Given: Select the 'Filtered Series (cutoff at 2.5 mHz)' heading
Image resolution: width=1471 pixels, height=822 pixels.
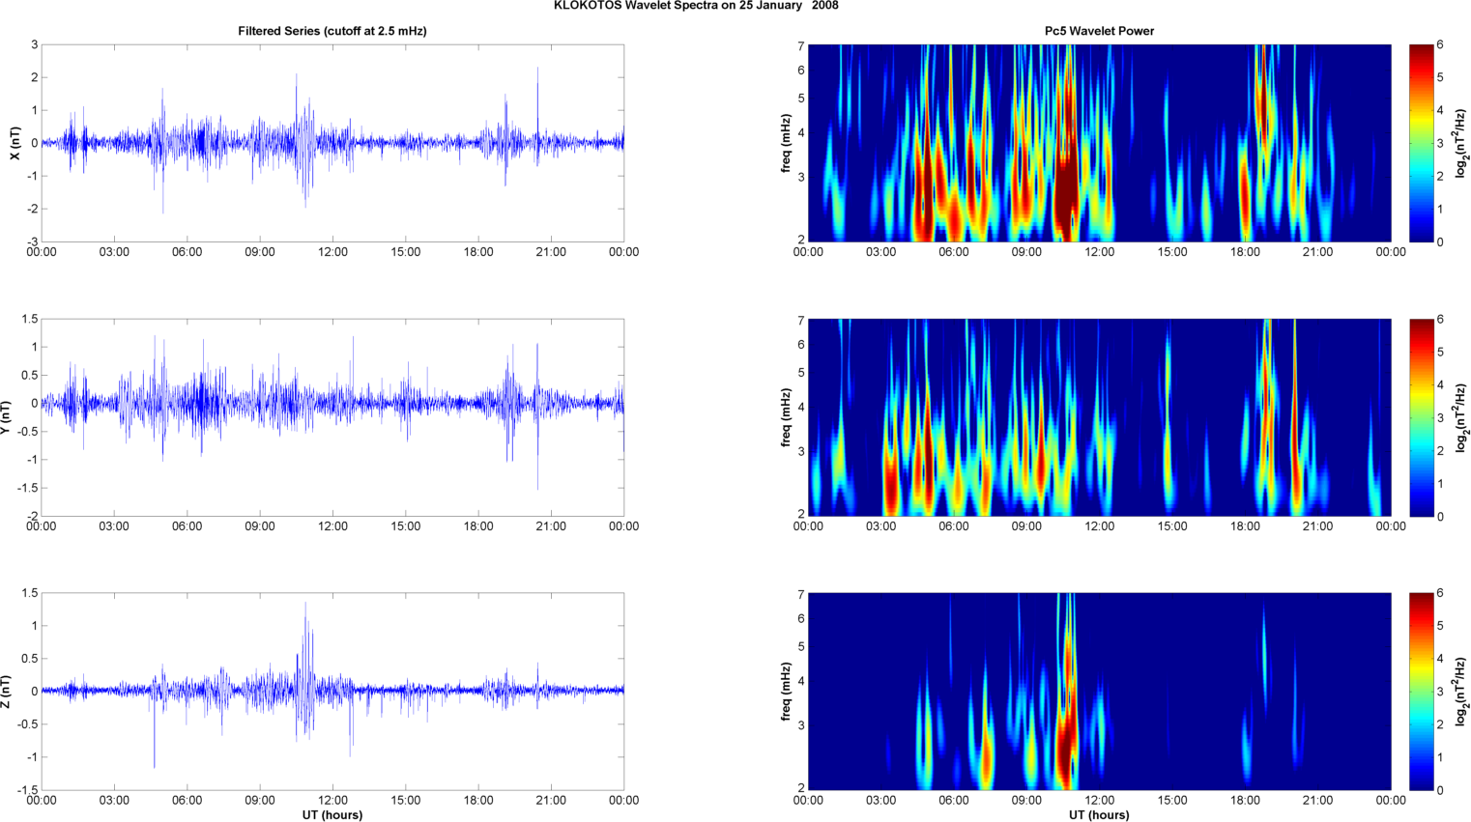Looking at the screenshot, I should coord(332,31).
